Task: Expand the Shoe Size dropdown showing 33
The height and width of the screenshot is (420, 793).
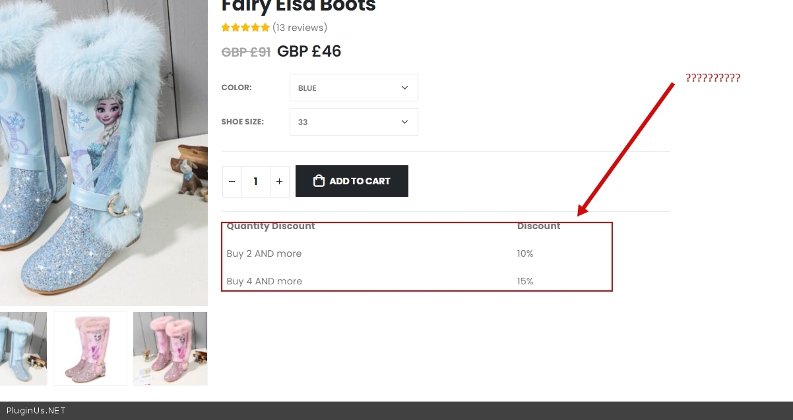Action: [354, 122]
